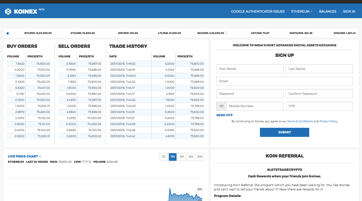
Task: Select buy order priced 73,401.00
Action: (x=29, y=88)
